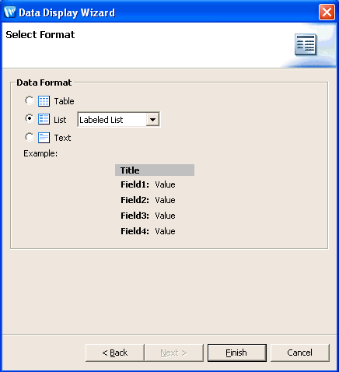Click the Labeled List combo box field

point(119,120)
